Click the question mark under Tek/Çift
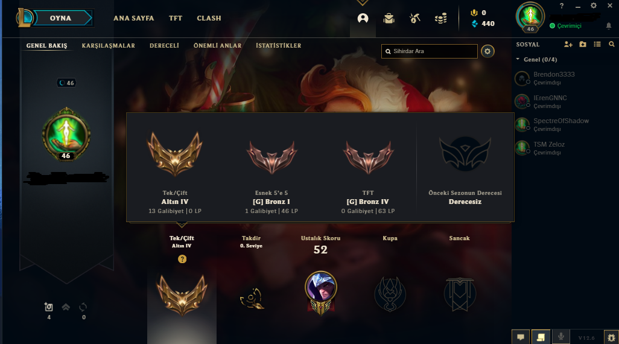The height and width of the screenshot is (344, 619). (182, 259)
